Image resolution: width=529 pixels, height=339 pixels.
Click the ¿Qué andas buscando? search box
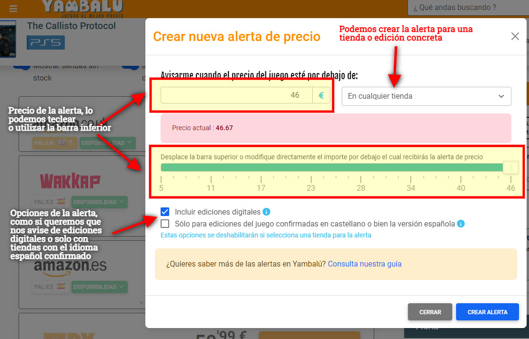467,8
